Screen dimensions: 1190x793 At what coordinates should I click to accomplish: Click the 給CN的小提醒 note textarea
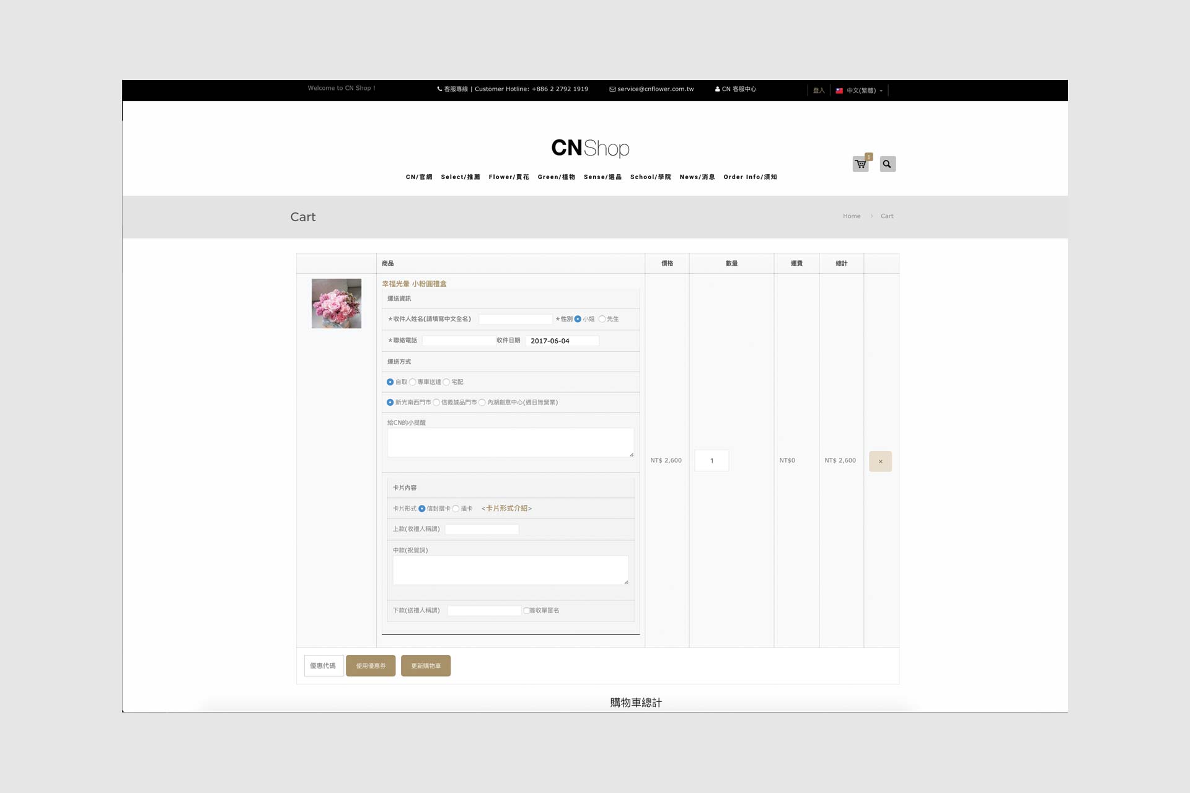tap(510, 442)
